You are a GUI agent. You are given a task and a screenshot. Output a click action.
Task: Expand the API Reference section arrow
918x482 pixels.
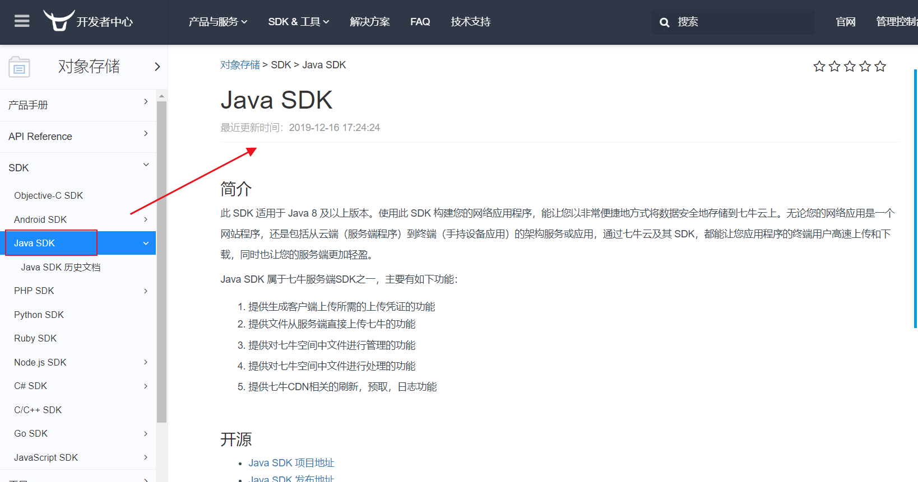[146, 133]
